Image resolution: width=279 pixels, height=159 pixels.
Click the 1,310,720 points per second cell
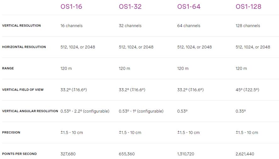(x=186, y=154)
